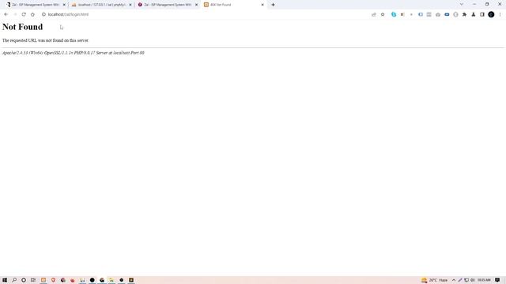
Task: Select the 404 Not Found tab
Action: tap(233, 5)
